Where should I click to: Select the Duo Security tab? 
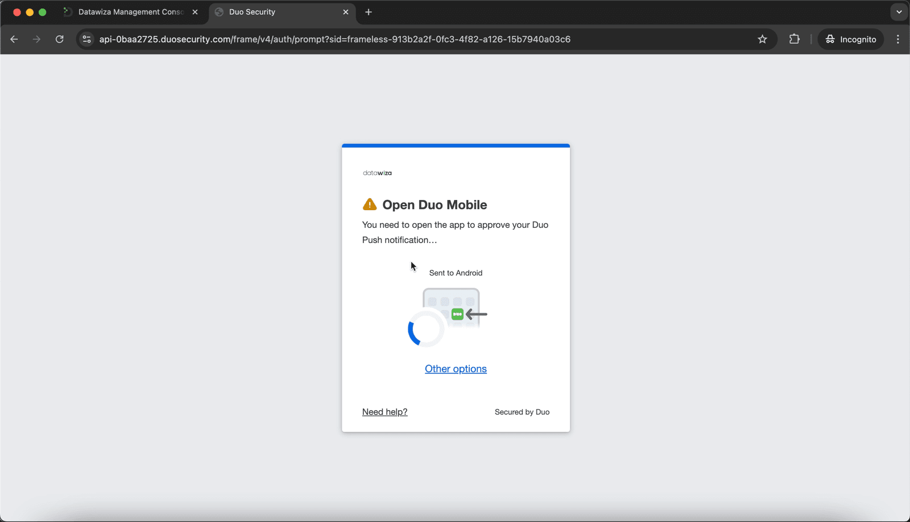pos(282,12)
